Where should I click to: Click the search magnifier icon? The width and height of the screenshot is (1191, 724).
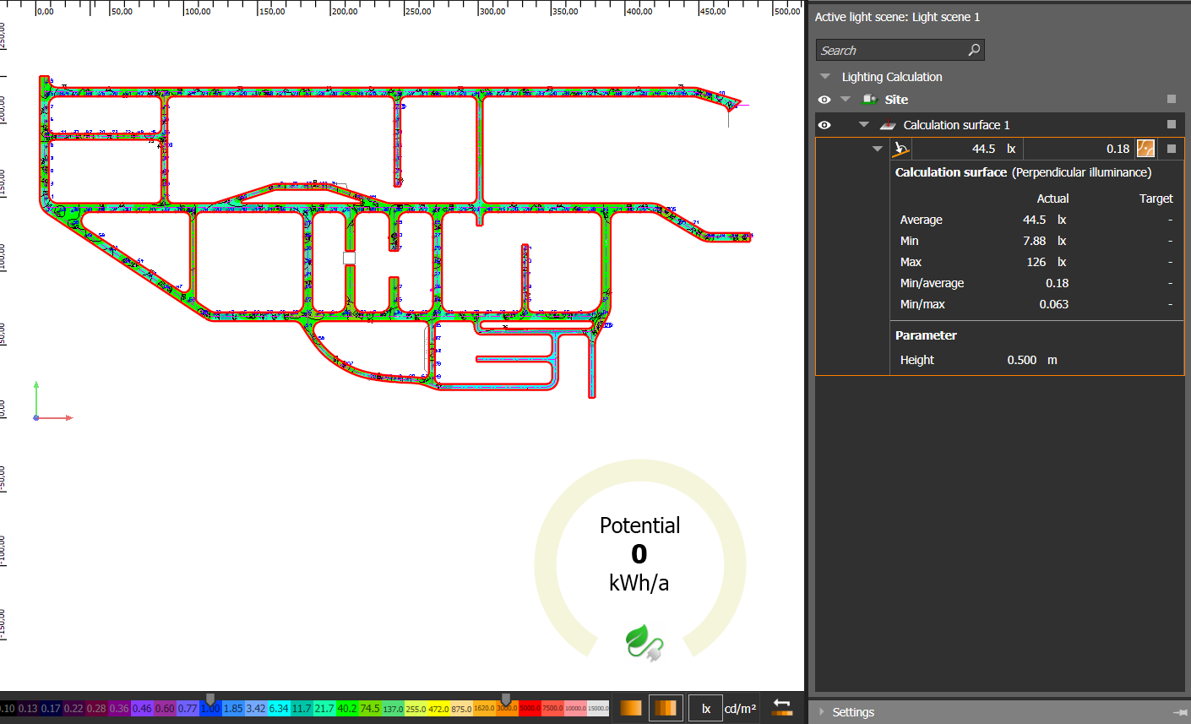974,50
